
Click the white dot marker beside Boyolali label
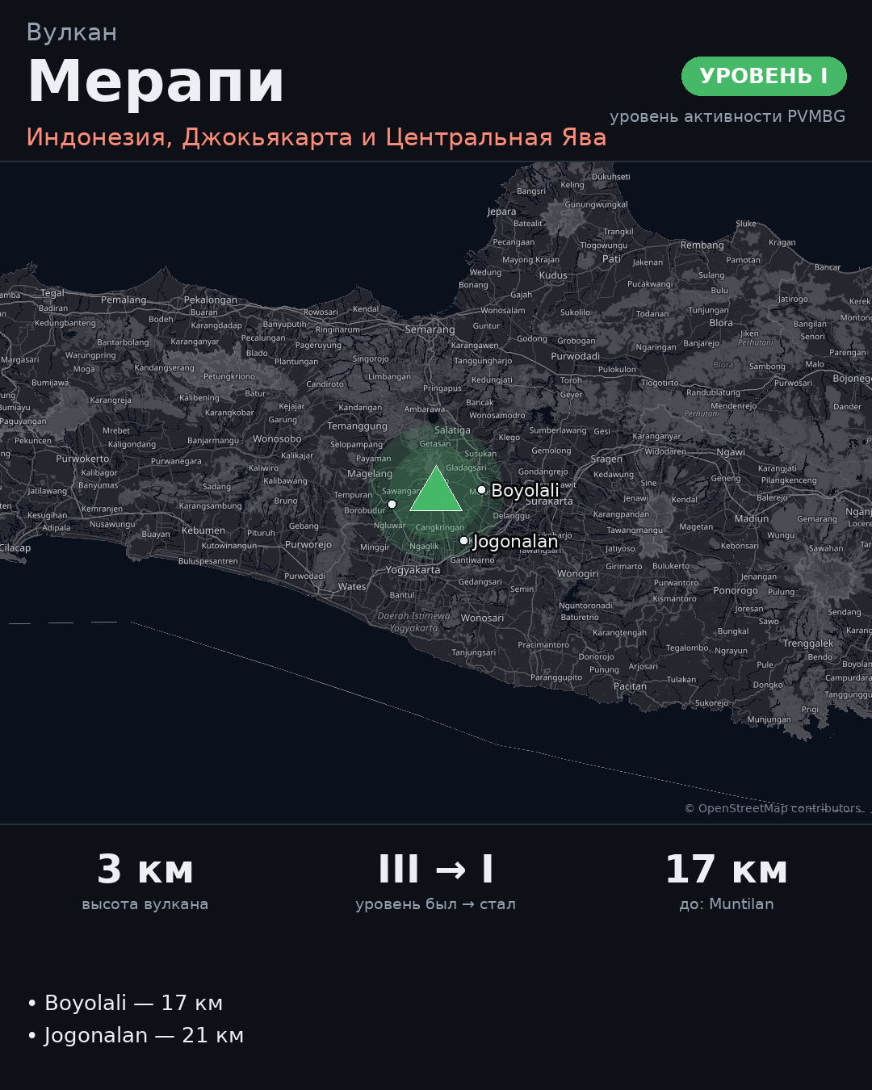coord(482,489)
